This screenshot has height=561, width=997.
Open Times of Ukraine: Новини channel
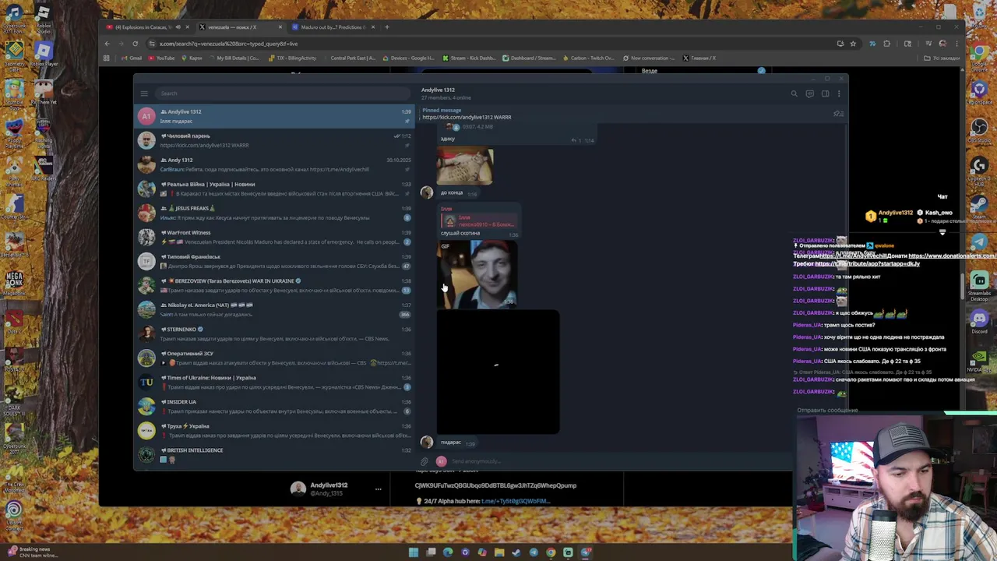(x=274, y=382)
